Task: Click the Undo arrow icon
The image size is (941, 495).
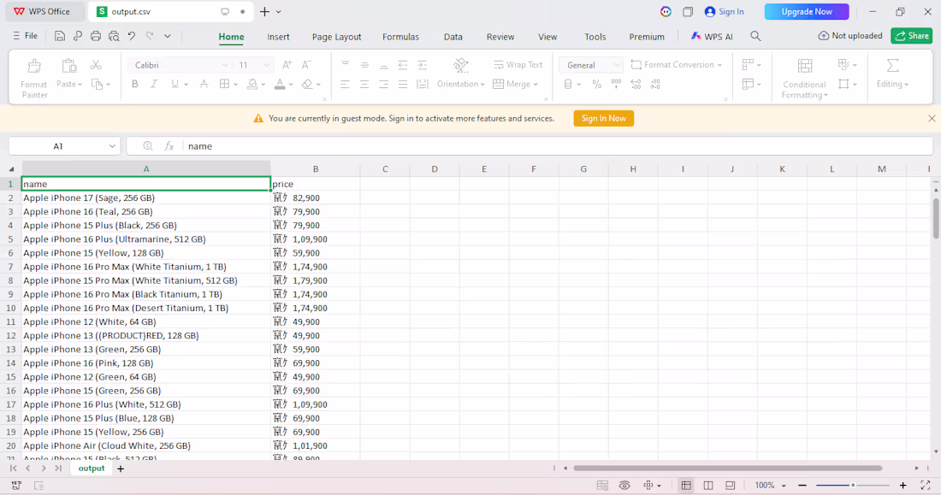Action: click(132, 36)
